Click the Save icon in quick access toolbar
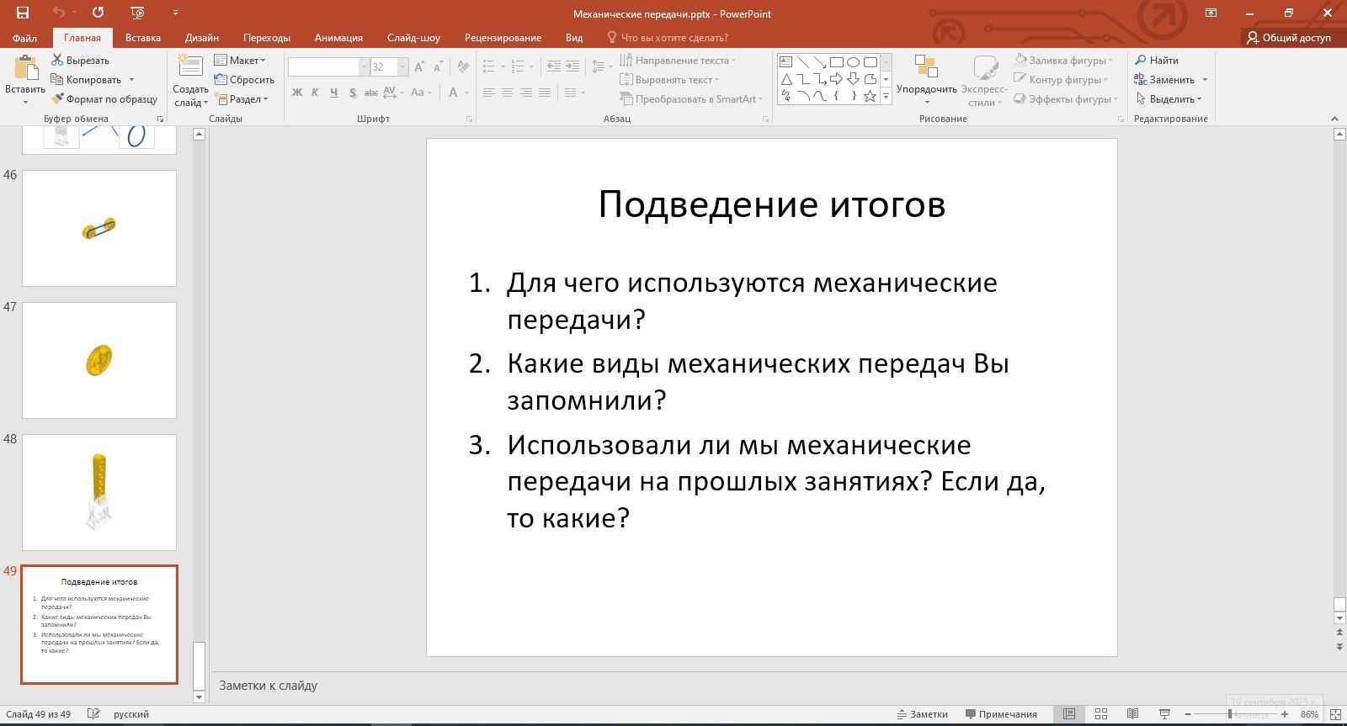 pyautogui.click(x=23, y=13)
